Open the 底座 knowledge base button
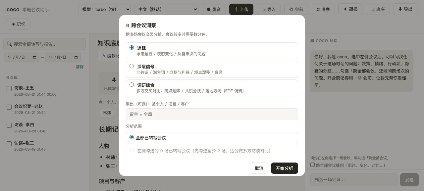This screenshot has width=424, height=191. point(378,9)
